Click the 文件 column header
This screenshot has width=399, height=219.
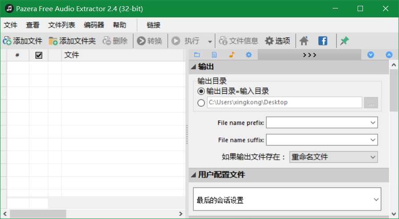[x=122, y=55]
